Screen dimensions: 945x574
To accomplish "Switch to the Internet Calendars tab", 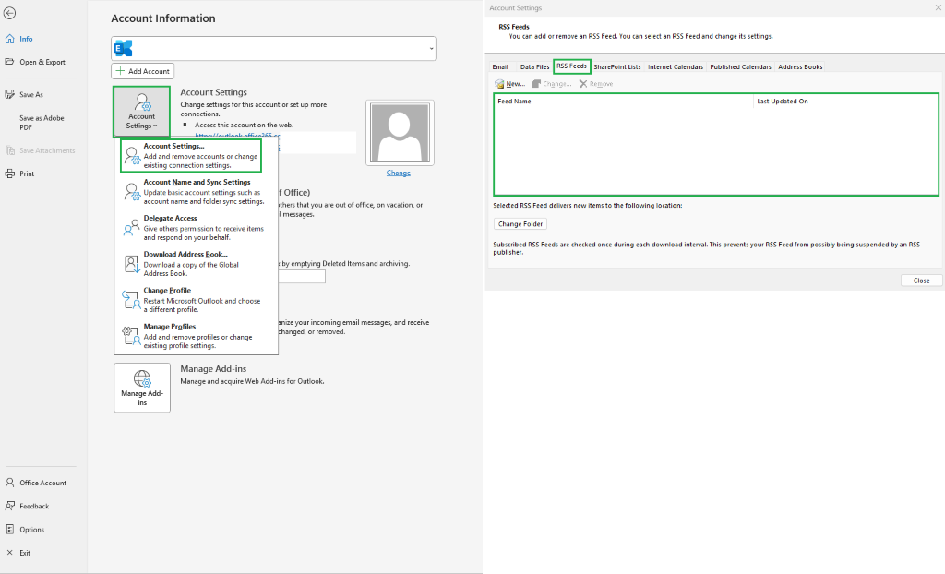I will point(676,67).
